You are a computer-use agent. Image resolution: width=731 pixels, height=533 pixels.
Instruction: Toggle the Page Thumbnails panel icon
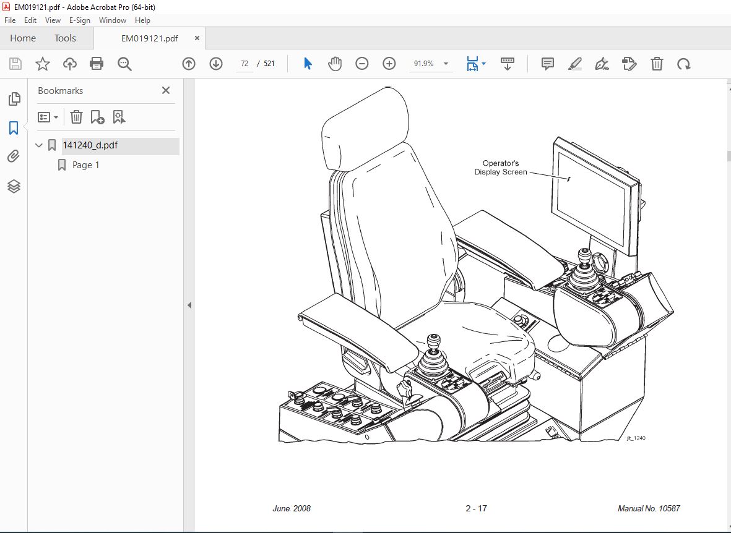(x=14, y=98)
